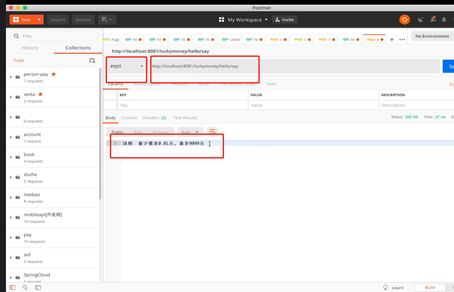
Task: Open the notifications bell icon
Action: tap(444, 19)
